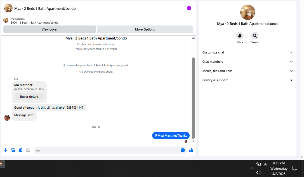The height and width of the screenshot is (177, 304).
Task: Click the chat scrollbar down arrow
Action: coord(193,141)
